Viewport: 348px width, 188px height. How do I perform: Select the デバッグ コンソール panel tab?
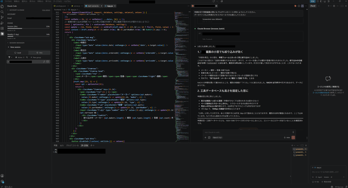point(72,146)
